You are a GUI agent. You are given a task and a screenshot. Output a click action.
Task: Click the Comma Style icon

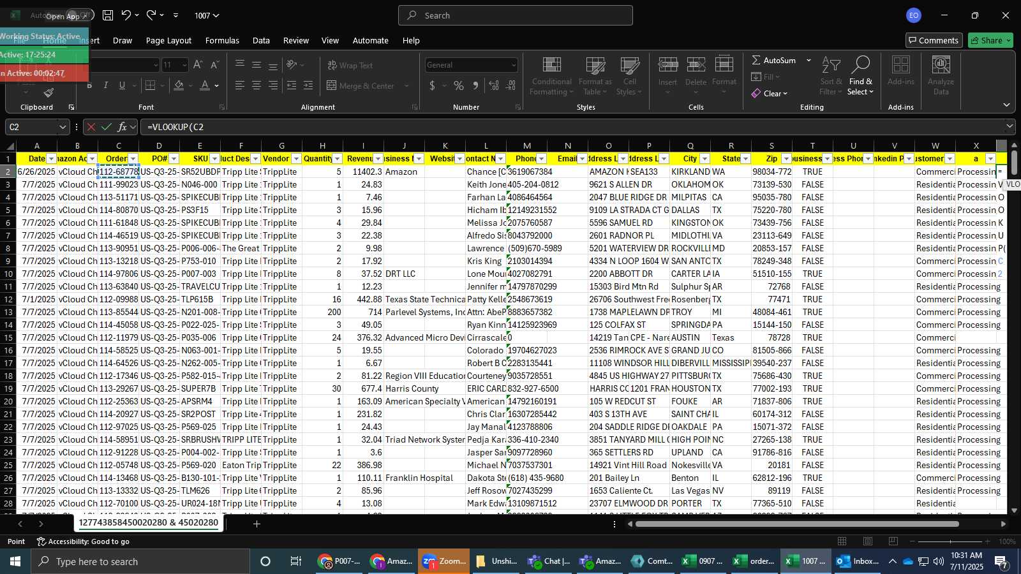pyautogui.click(x=475, y=85)
